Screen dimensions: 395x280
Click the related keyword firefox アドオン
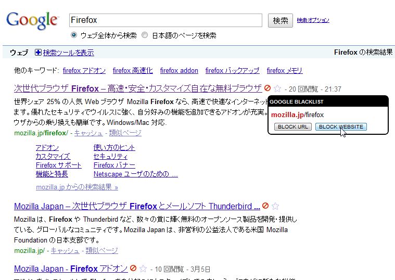point(84,71)
